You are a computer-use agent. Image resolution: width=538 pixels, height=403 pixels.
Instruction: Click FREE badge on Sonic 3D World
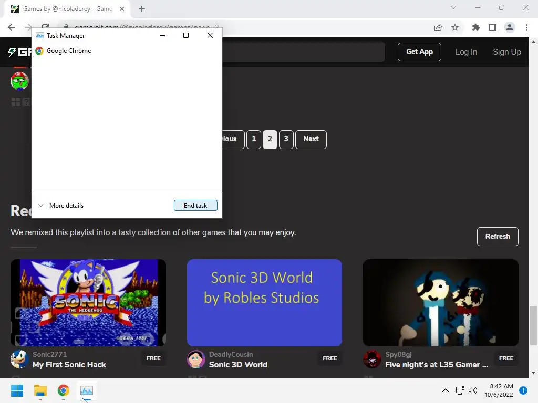pos(330,358)
